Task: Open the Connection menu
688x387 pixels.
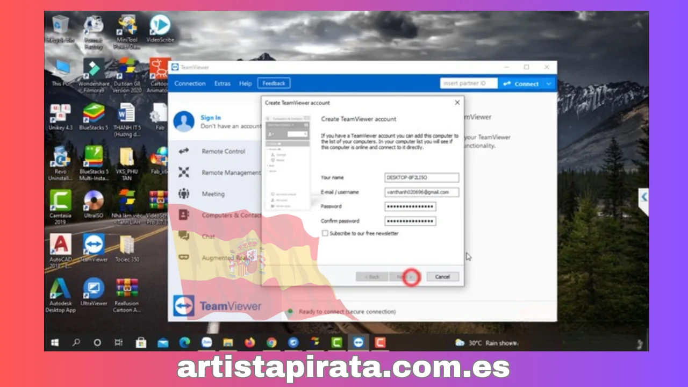Action: point(190,83)
